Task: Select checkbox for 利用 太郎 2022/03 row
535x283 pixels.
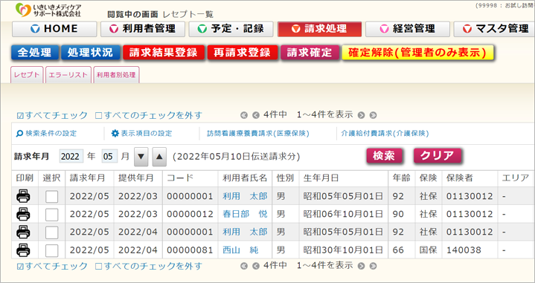Action: coord(51,197)
